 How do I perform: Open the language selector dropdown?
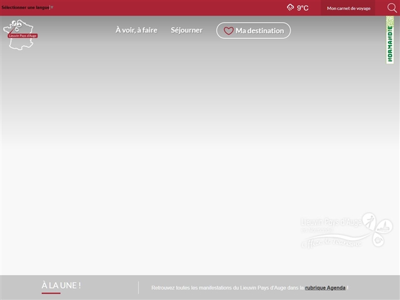(x=27, y=7)
